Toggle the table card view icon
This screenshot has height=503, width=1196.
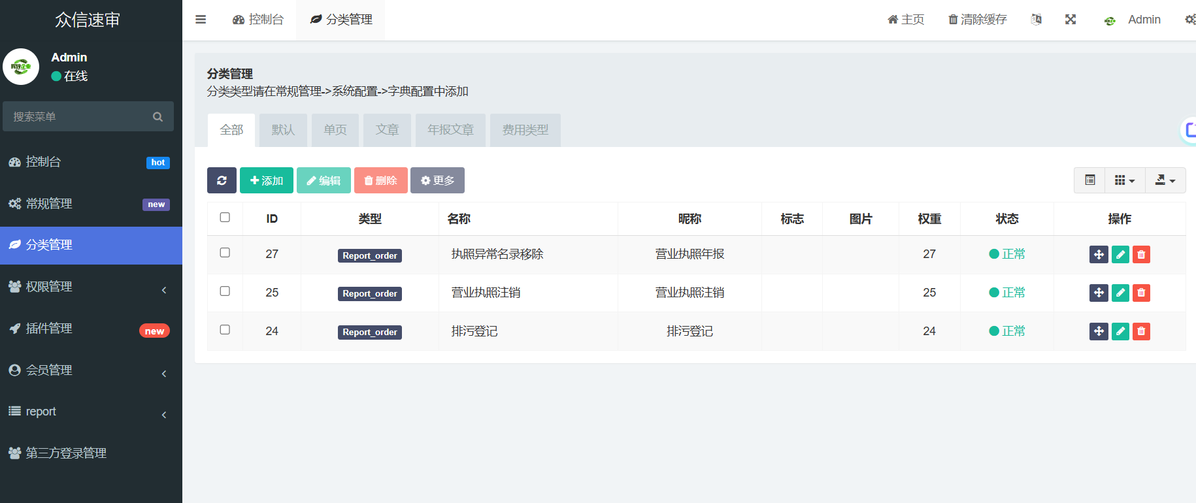tap(1089, 180)
